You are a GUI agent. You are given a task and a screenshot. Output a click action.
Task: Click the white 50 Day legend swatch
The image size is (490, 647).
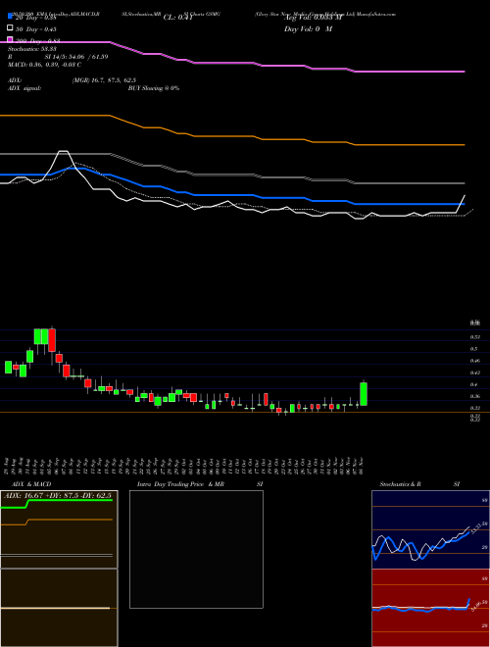point(11,28)
